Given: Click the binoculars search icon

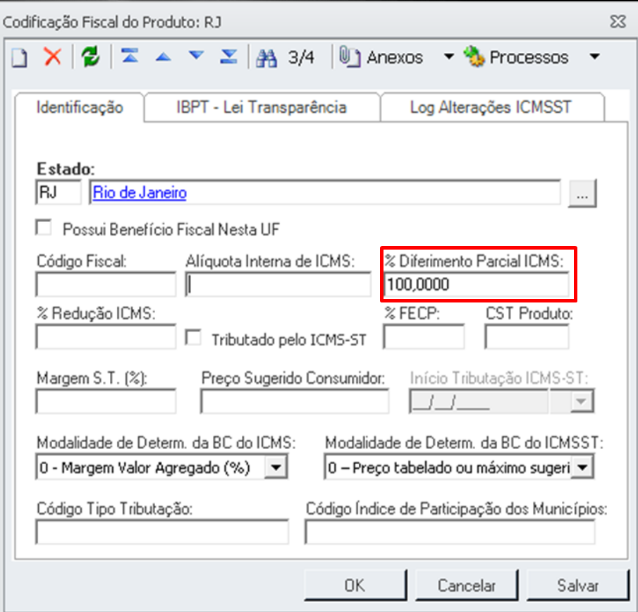Looking at the screenshot, I should 266,59.
